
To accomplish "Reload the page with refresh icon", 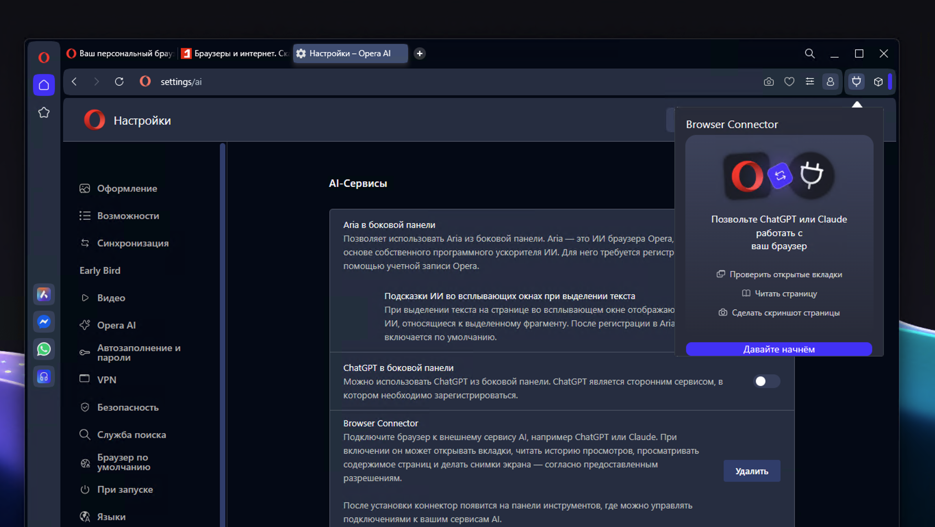I will pos(119,82).
